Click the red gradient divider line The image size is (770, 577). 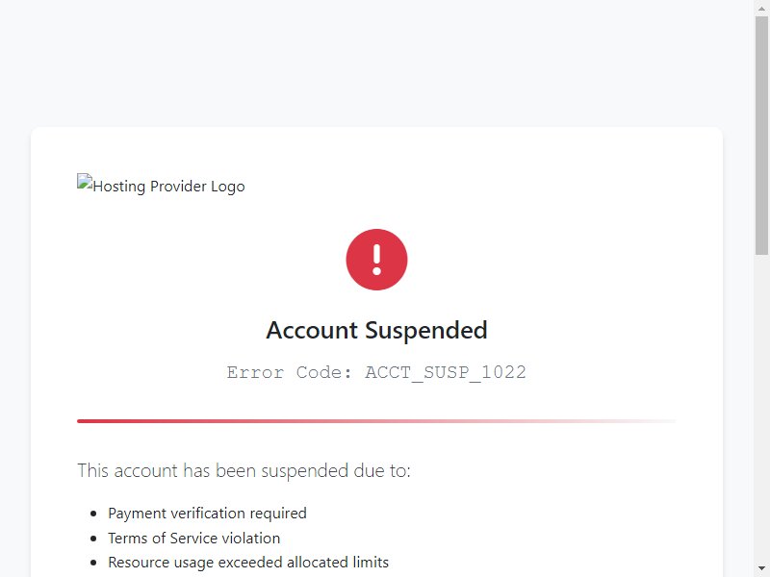pos(376,421)
